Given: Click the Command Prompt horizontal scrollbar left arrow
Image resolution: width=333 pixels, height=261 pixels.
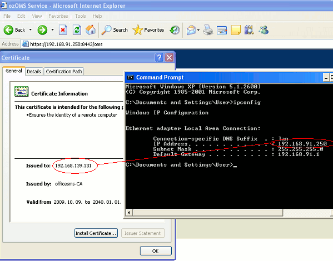Looking at the screenshot, I should tap(129, 212).
